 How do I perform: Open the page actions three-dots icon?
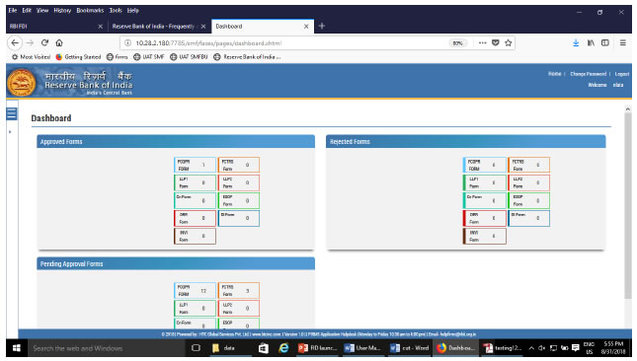(x=482, y=42)
